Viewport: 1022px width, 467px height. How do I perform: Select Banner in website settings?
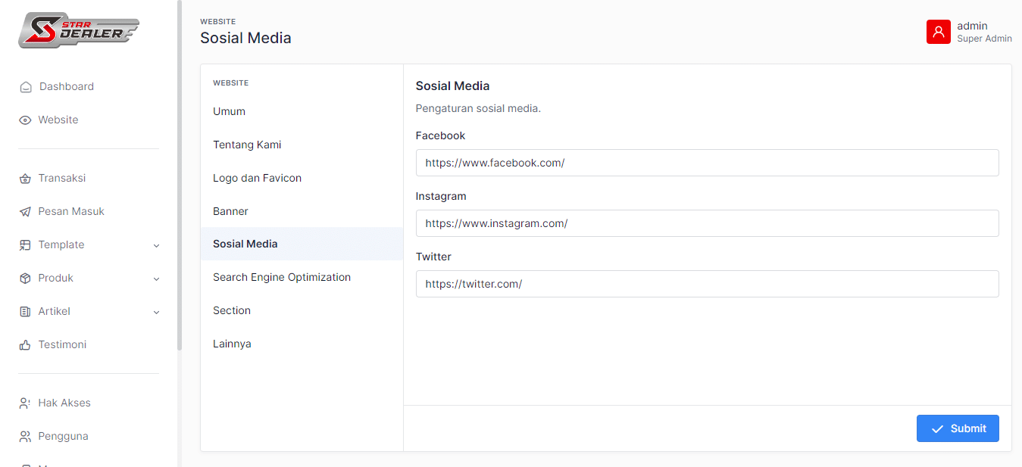pos(231,211)
